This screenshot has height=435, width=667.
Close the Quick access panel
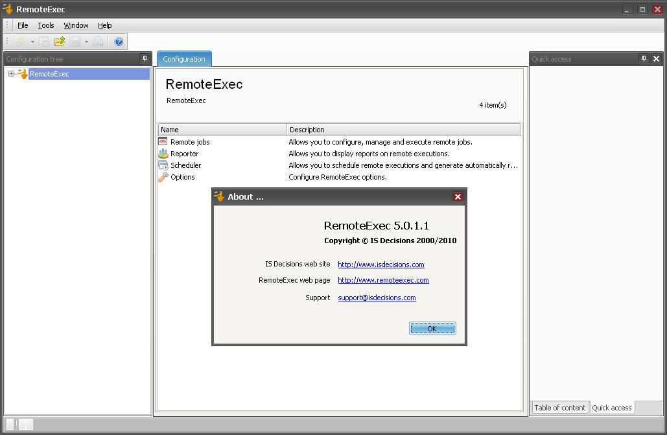click(657, 59)
